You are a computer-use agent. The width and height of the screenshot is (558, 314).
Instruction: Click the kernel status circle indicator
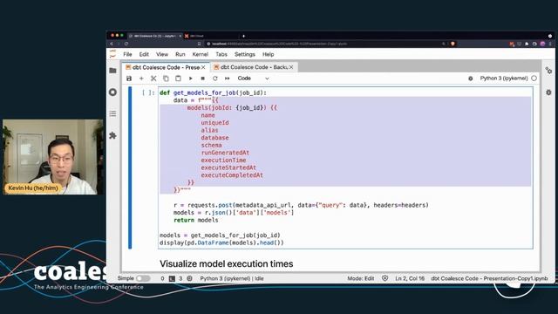534,78
